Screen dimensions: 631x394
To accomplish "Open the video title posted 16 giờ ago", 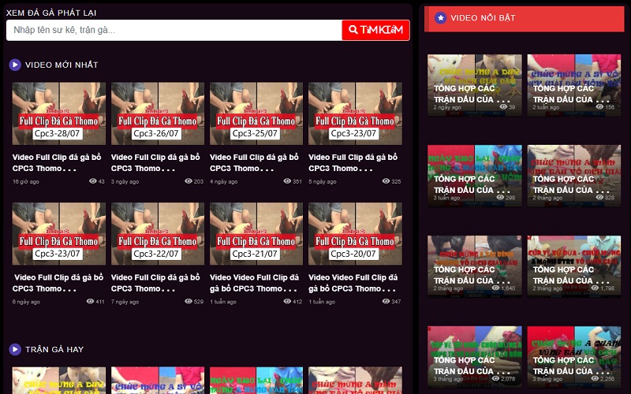I will coord(58,162).
